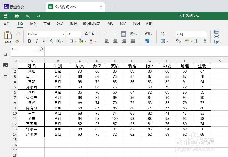
Task: Open the search magnifier in the sidebar
Action: pyautogui.click(x=6, y=55)
